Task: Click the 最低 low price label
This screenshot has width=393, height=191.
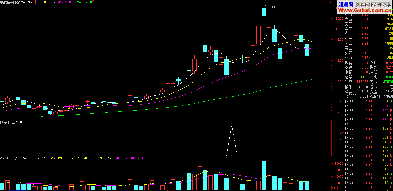Action: tap(373, 72)
